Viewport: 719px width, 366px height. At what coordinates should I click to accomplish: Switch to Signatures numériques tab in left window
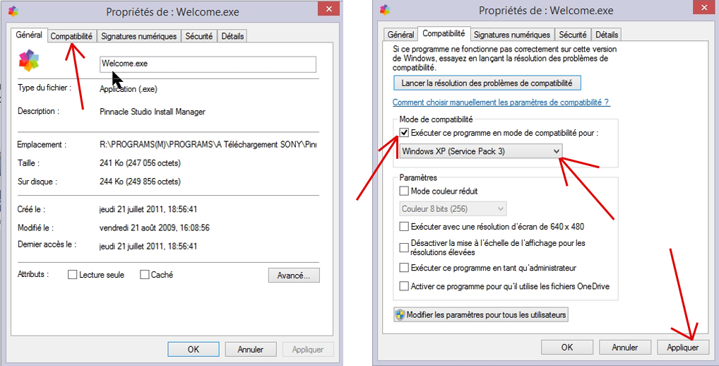tap(138, 36)
